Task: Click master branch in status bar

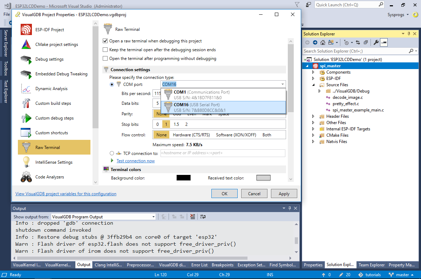Action: click(402, 275)
